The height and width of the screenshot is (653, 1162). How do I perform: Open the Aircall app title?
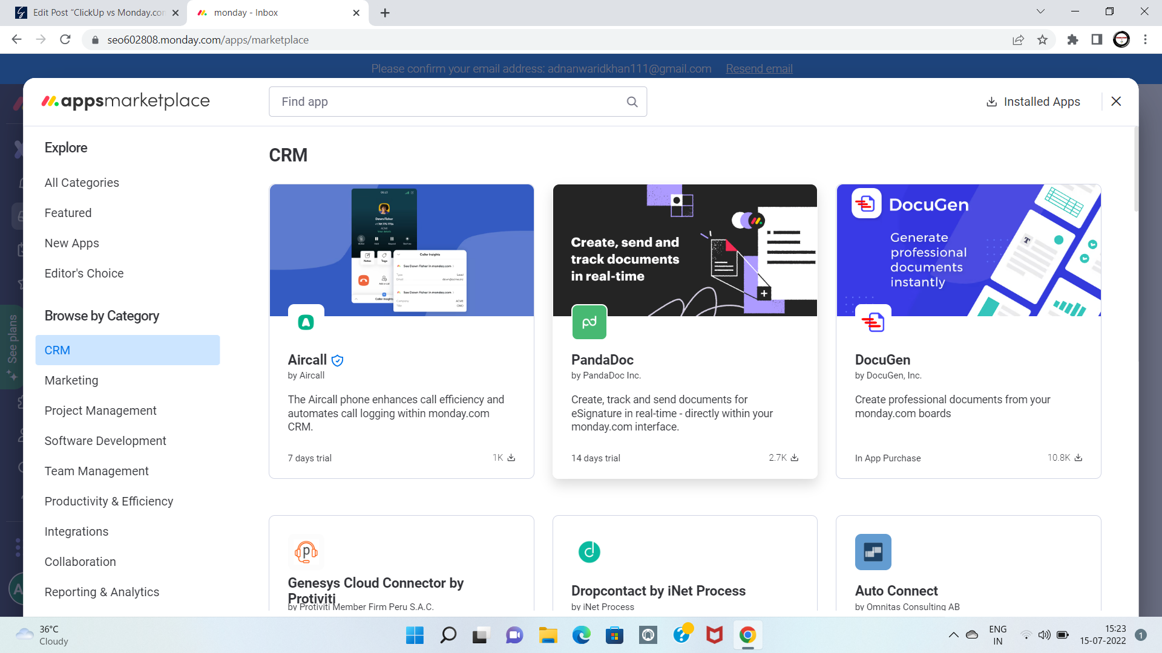pyautogui.click(x=307, y=360)
